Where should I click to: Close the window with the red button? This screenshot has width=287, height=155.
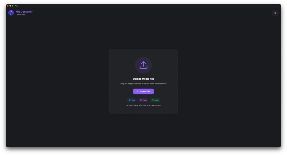click(8, 6)
